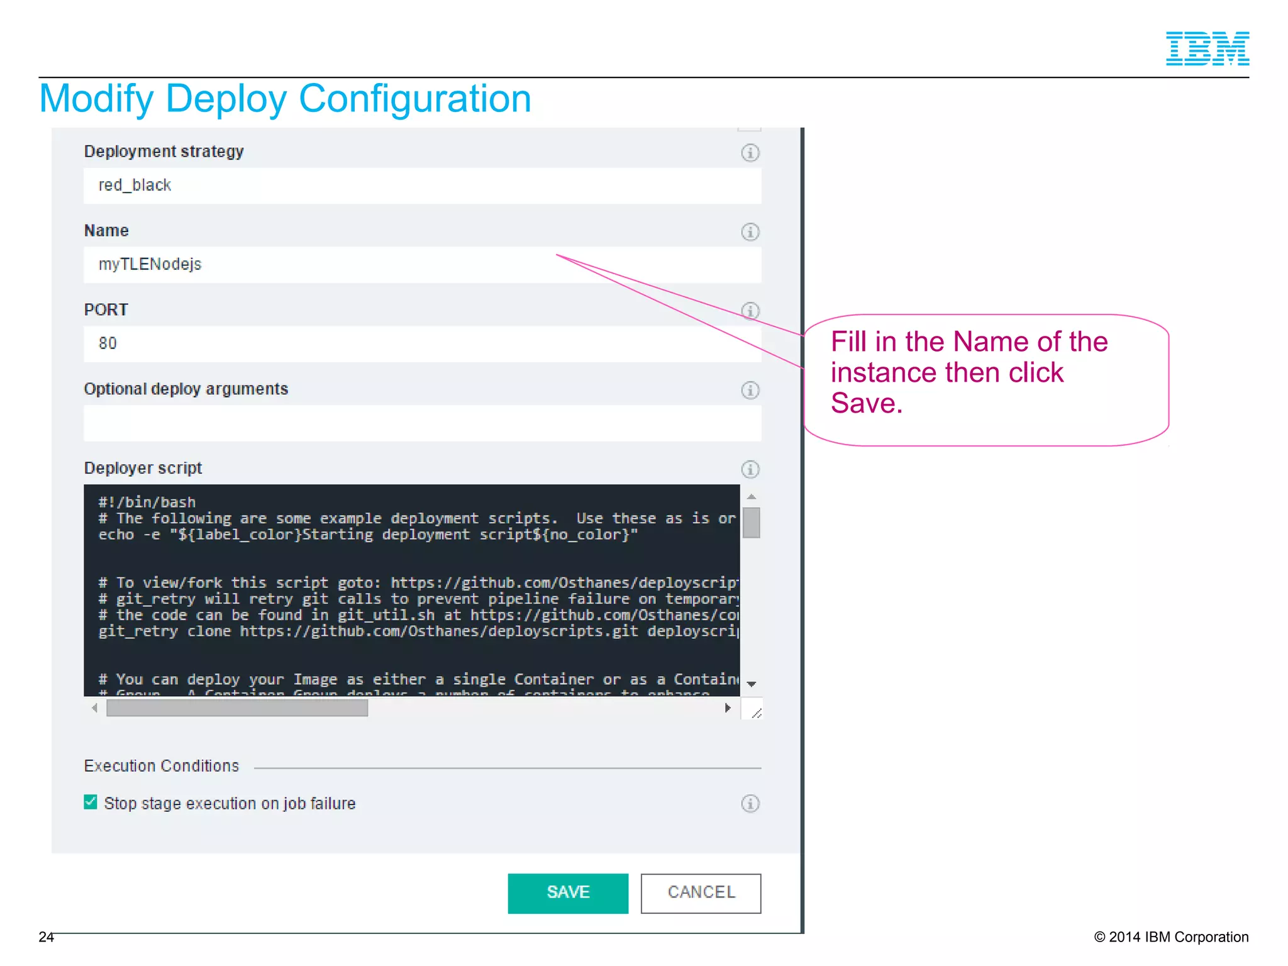Click the 'Optional deploy arguments' label
This screenshot has height=966, width=1288.
click(186, 389)
